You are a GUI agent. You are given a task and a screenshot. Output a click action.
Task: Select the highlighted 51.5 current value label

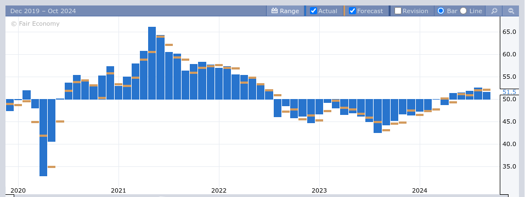pos(509,92)
